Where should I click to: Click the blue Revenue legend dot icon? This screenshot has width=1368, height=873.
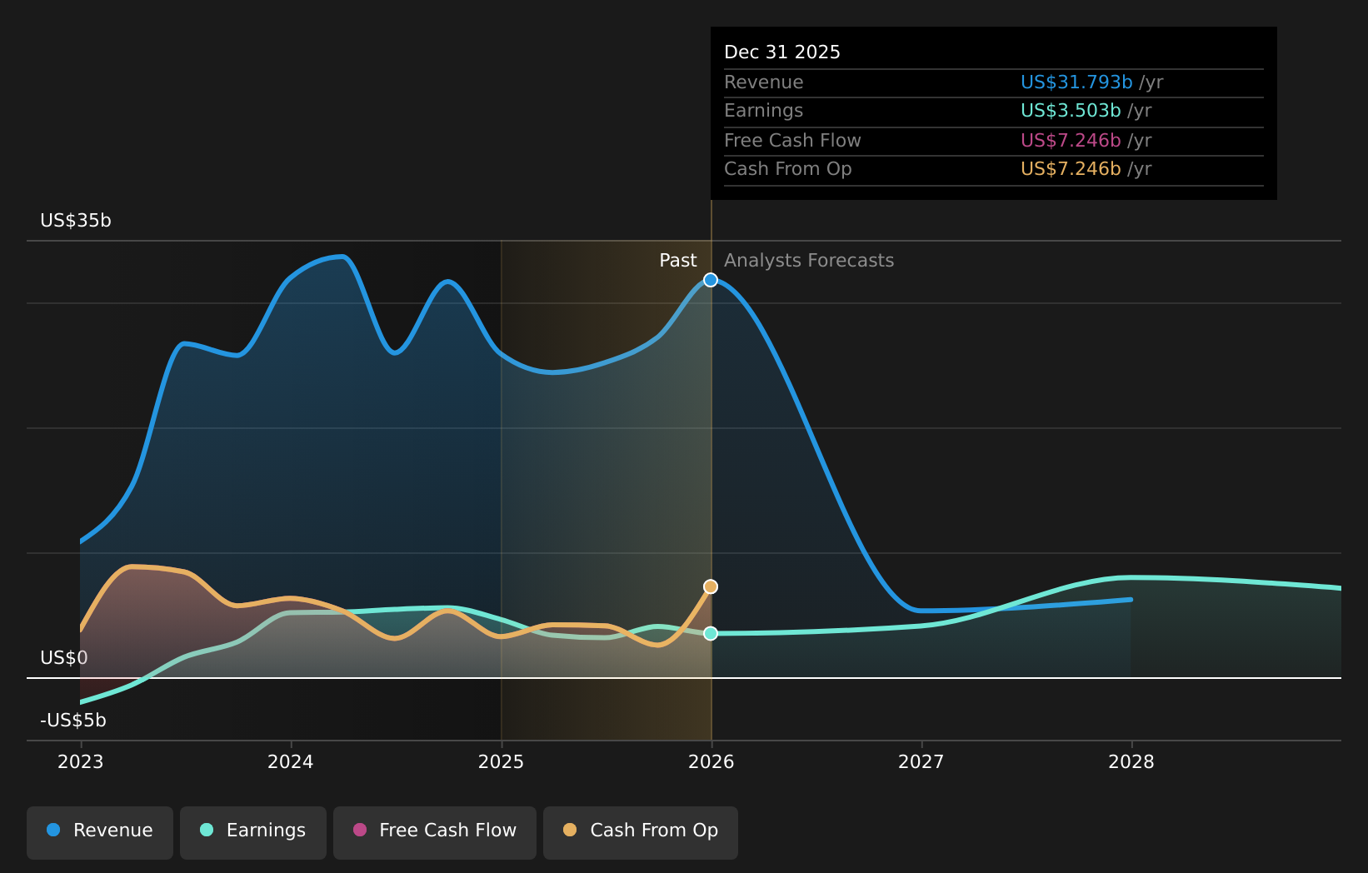pos(52,831)
